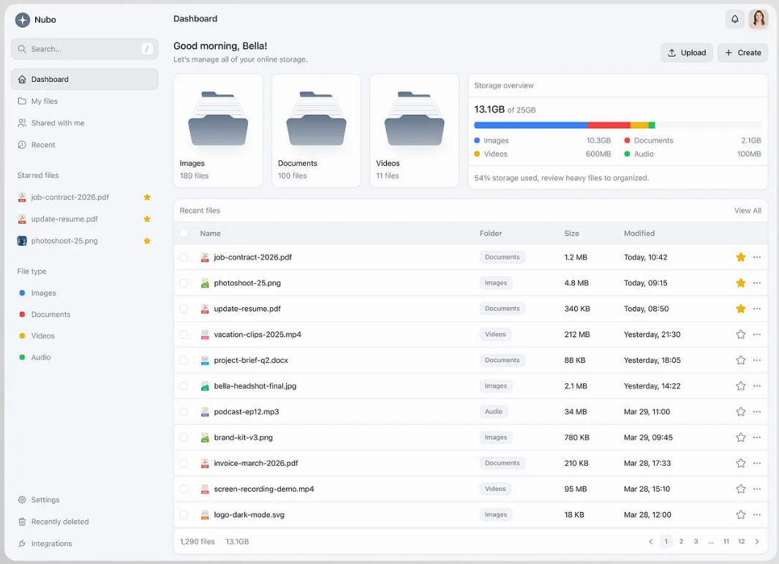The width and height of the screenshot is (779, 564).
Task: Open the notifications bell
Action: click(735, 19)
